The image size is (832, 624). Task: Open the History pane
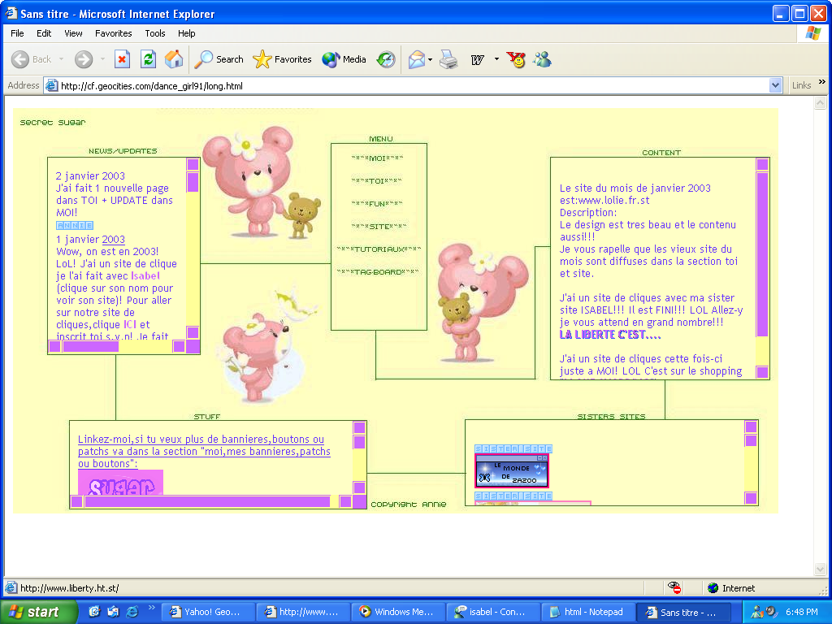(386, 59)
